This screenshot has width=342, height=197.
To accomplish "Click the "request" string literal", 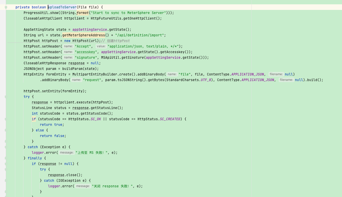I will pyautogui.click(x=92, y=80).
